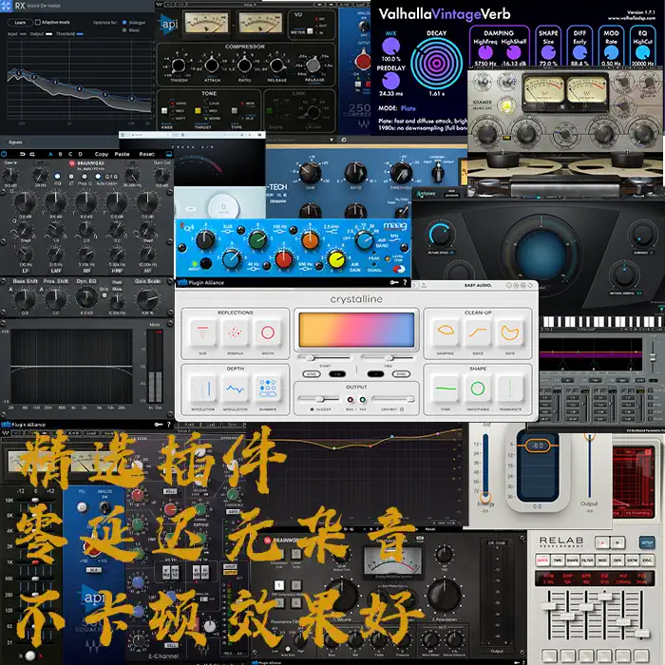Select the Damping icon in the Clean-Up section

(446, 332)
